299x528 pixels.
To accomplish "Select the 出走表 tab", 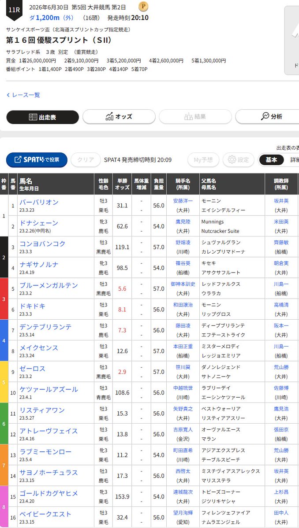I will pos(42,117).
